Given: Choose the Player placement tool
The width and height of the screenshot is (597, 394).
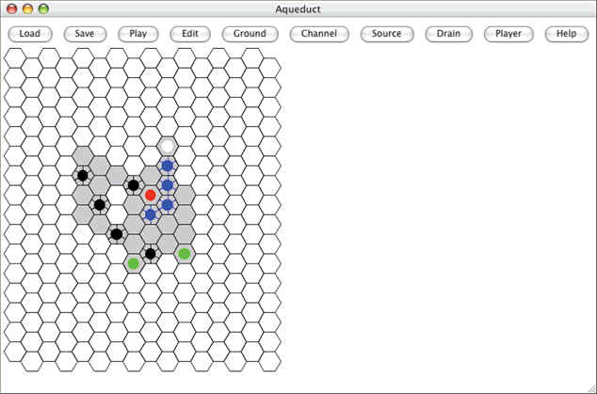Looking at the screenshot, I should click(x=508, y=34).
